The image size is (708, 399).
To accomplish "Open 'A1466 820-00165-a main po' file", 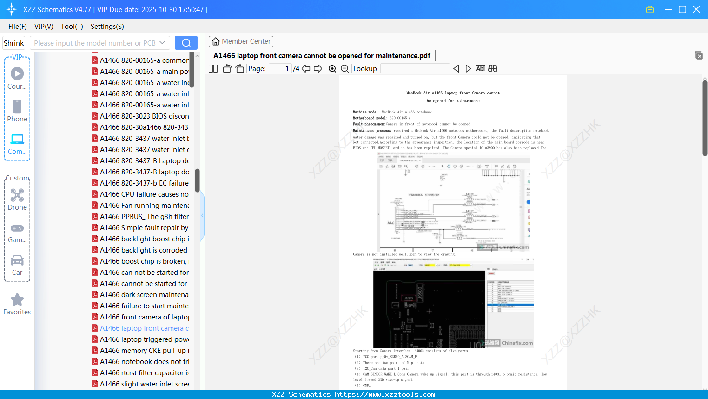I will pos(140,72).
